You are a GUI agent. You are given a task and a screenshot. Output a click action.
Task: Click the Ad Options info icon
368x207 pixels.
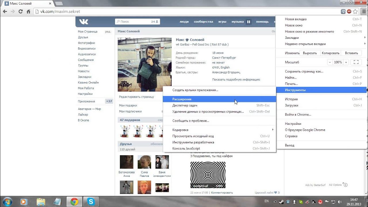346,185
